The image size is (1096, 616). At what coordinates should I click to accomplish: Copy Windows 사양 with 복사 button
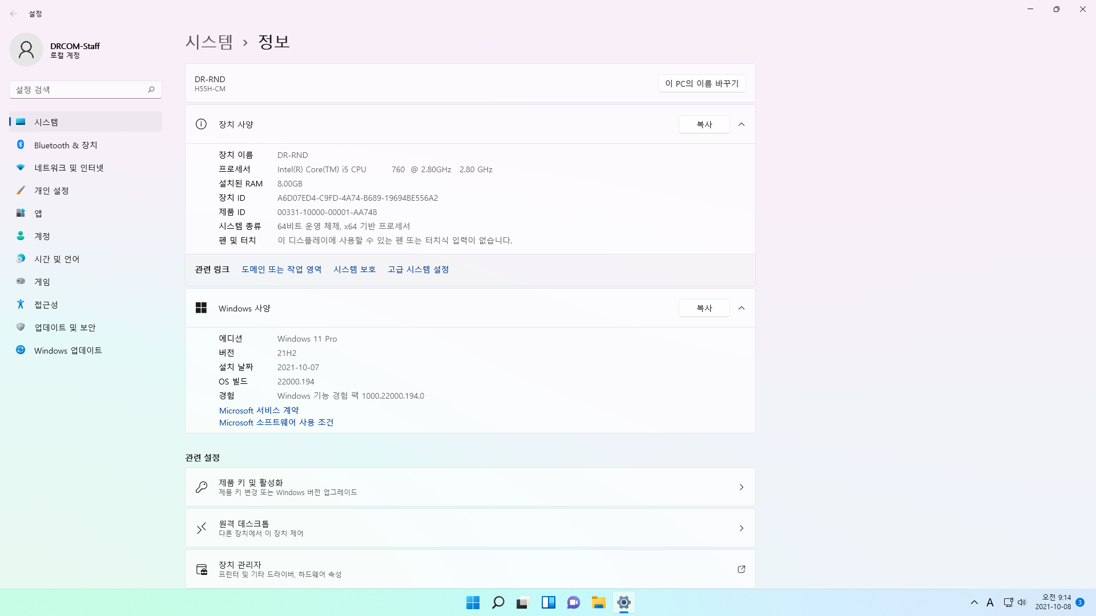(704, 308)
